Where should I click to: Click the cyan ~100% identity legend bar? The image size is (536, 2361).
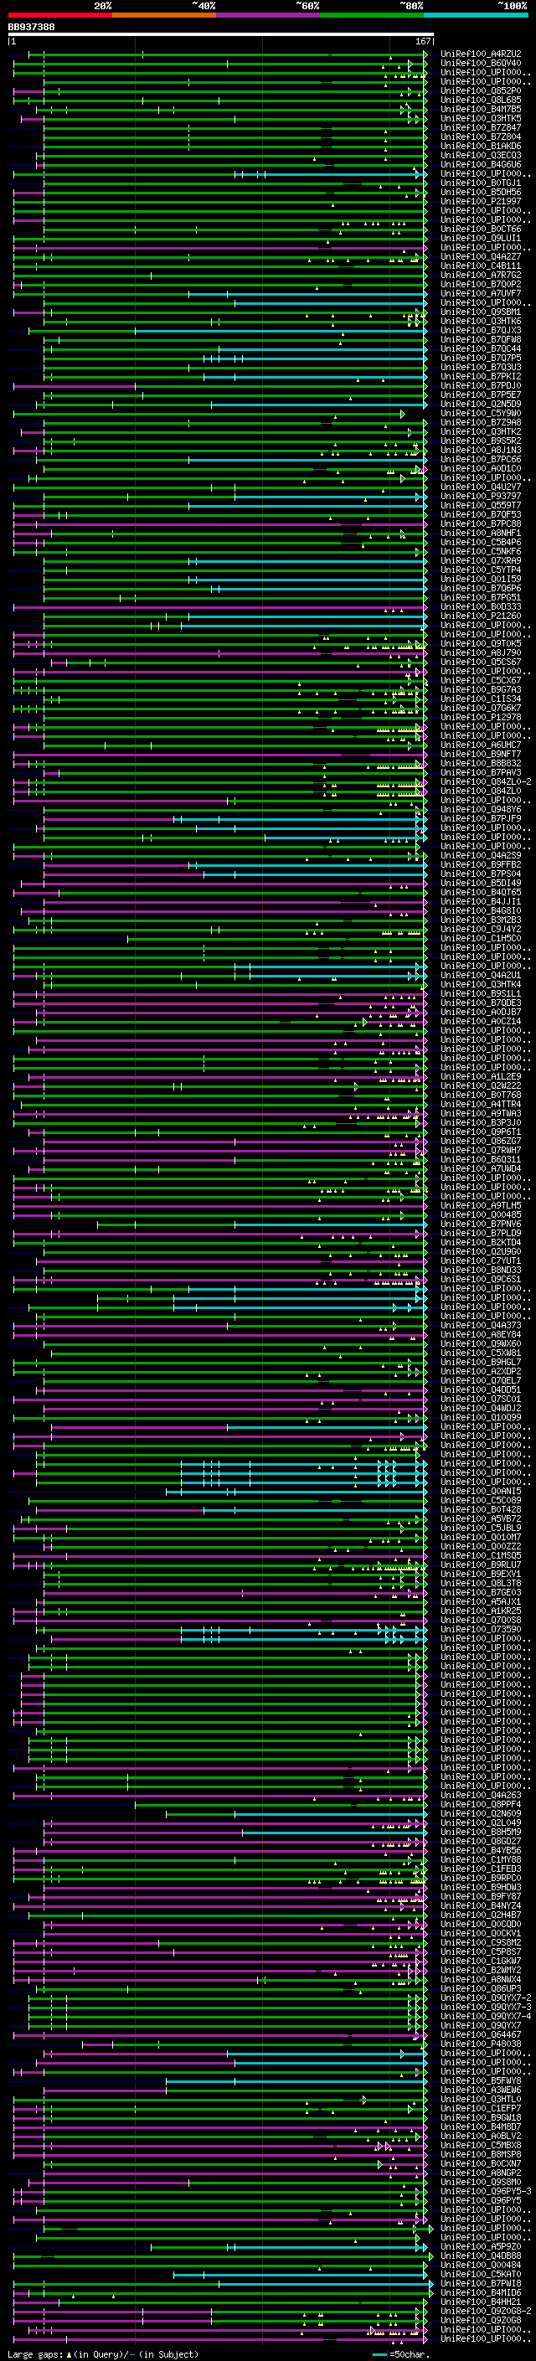click(476, 15)
